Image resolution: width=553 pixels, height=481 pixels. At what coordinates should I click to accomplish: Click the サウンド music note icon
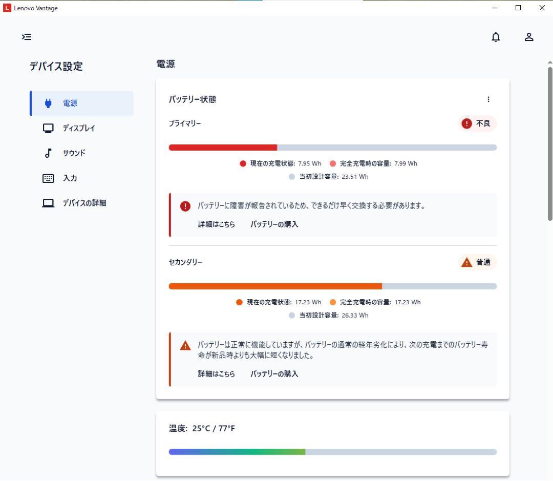click(x=48, y=153)
